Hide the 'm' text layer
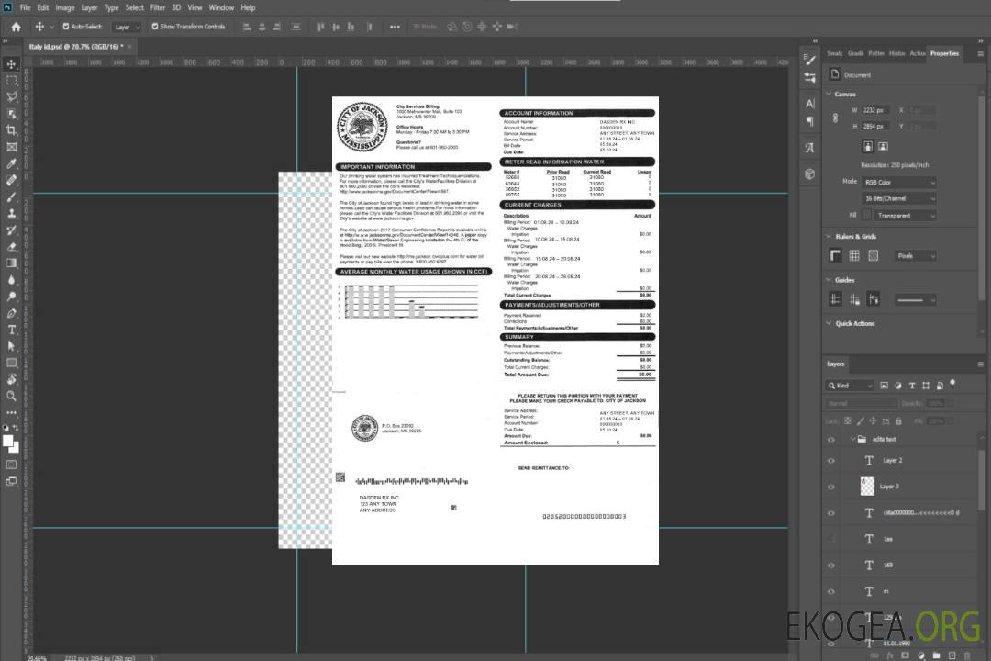 coord(831,592)
